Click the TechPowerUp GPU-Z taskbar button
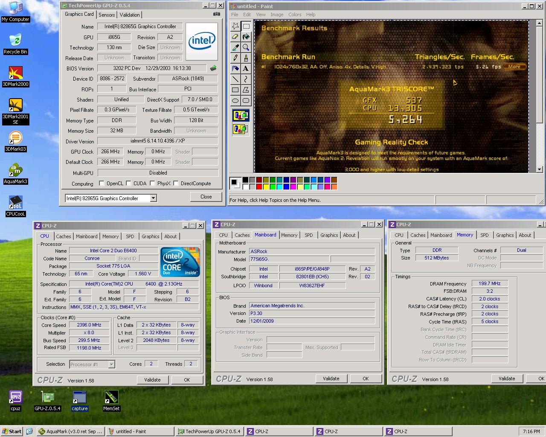546x437 pixels. coord(209,431)
